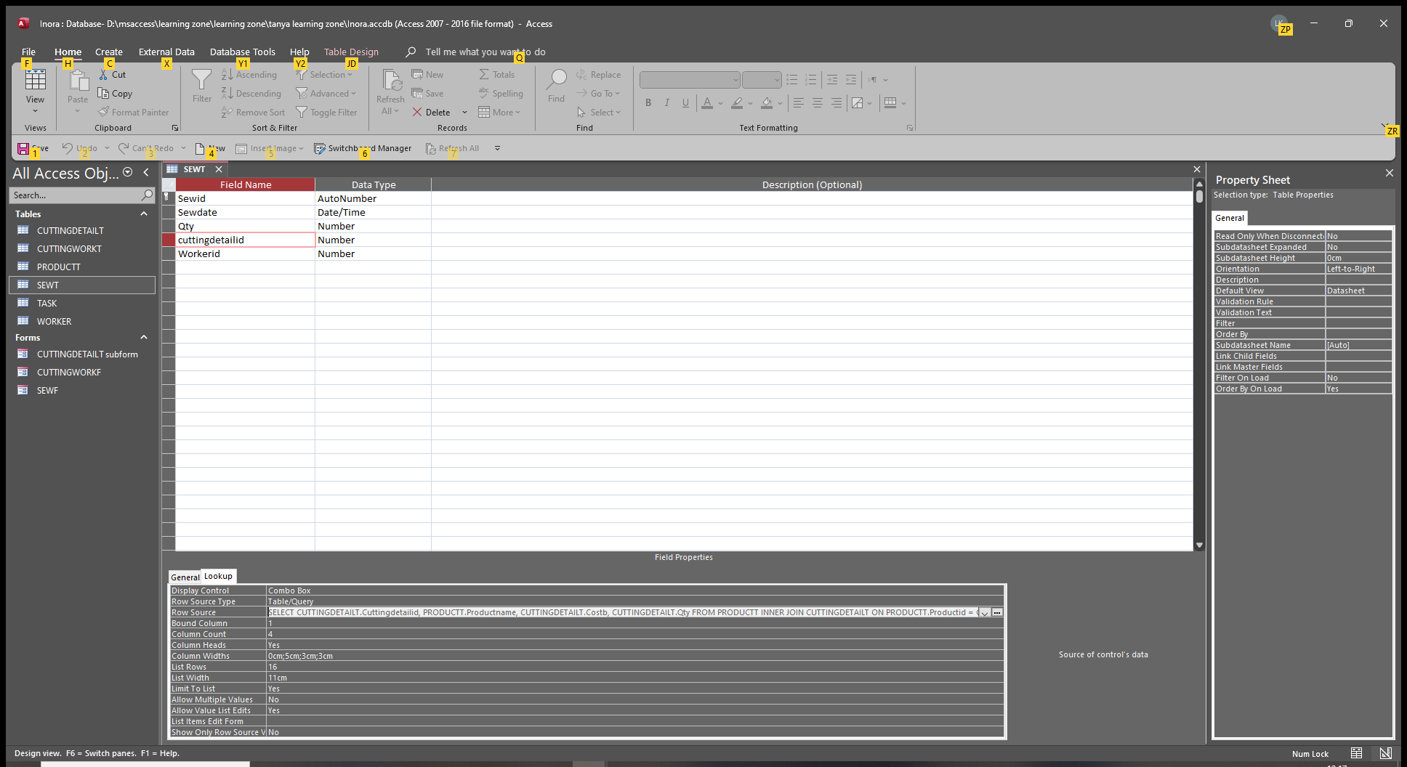Click the Find magnifier icon
Screen dimensions: 1407x767
click(x=556, y=81)
